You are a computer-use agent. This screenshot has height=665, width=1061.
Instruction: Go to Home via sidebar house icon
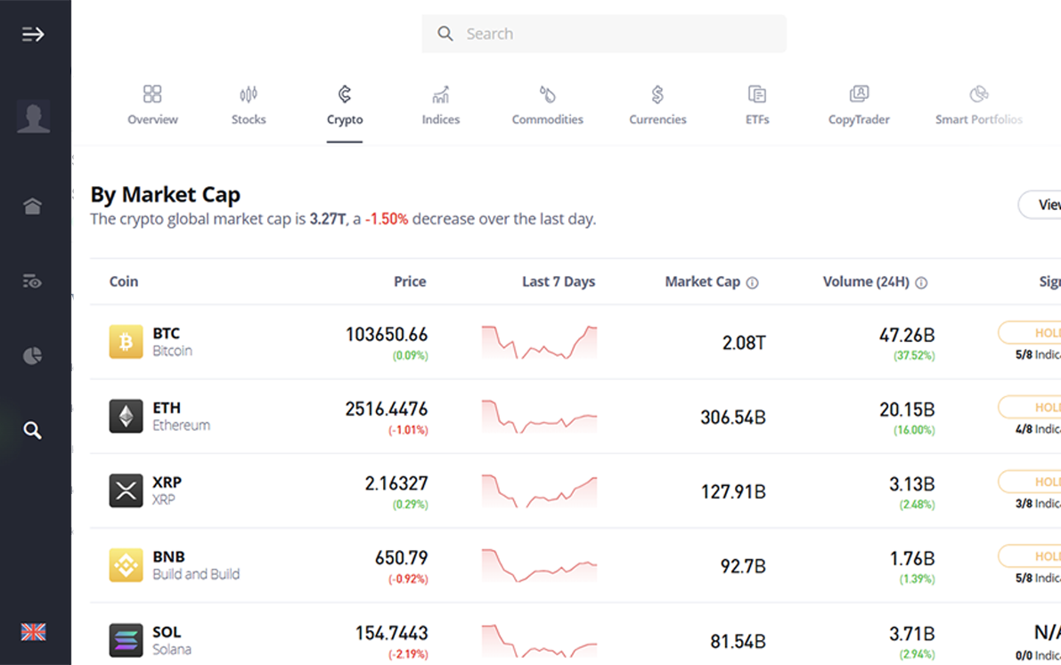[x=32, y=206]
